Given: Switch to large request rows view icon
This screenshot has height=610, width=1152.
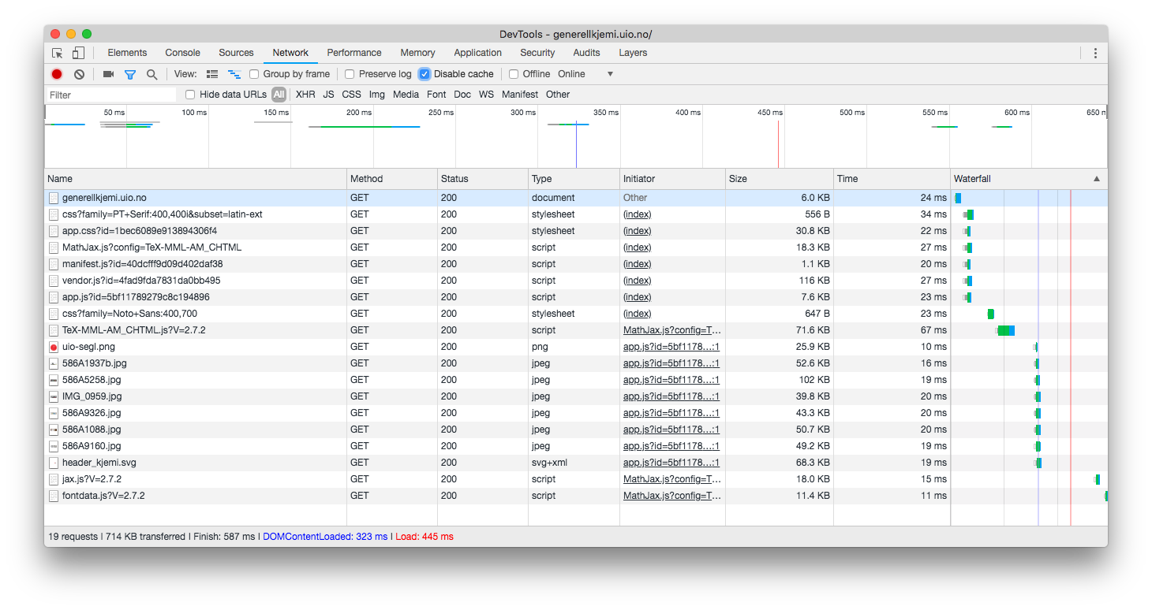Looking at the screenshot, I should [212, 74].
